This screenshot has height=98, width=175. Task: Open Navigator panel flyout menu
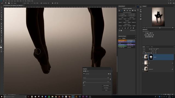pos(174,6)
